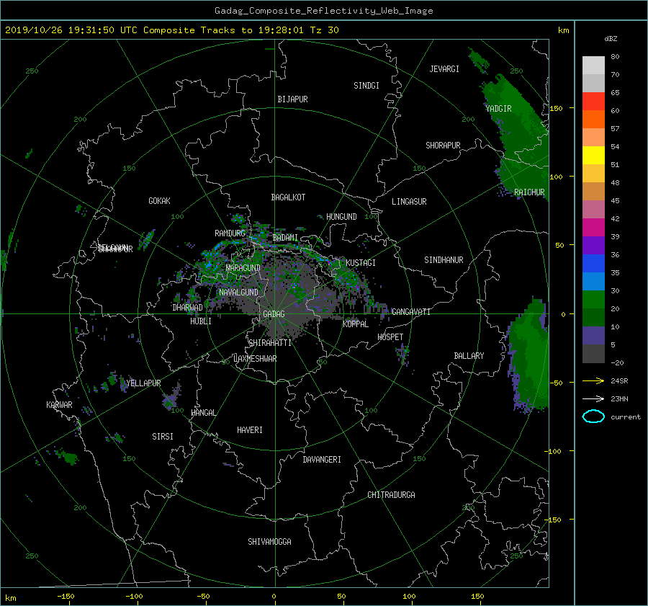Select the GANGAVATI label
This screenshot has height=606, width=648.
[x=411, y=311]
